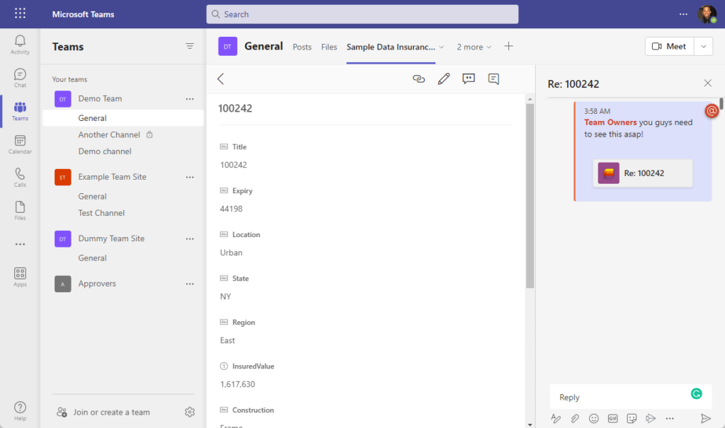This screenshot has width=725, height=428.
Task: Show more reply messaging extensions
Action: (670, 419)
